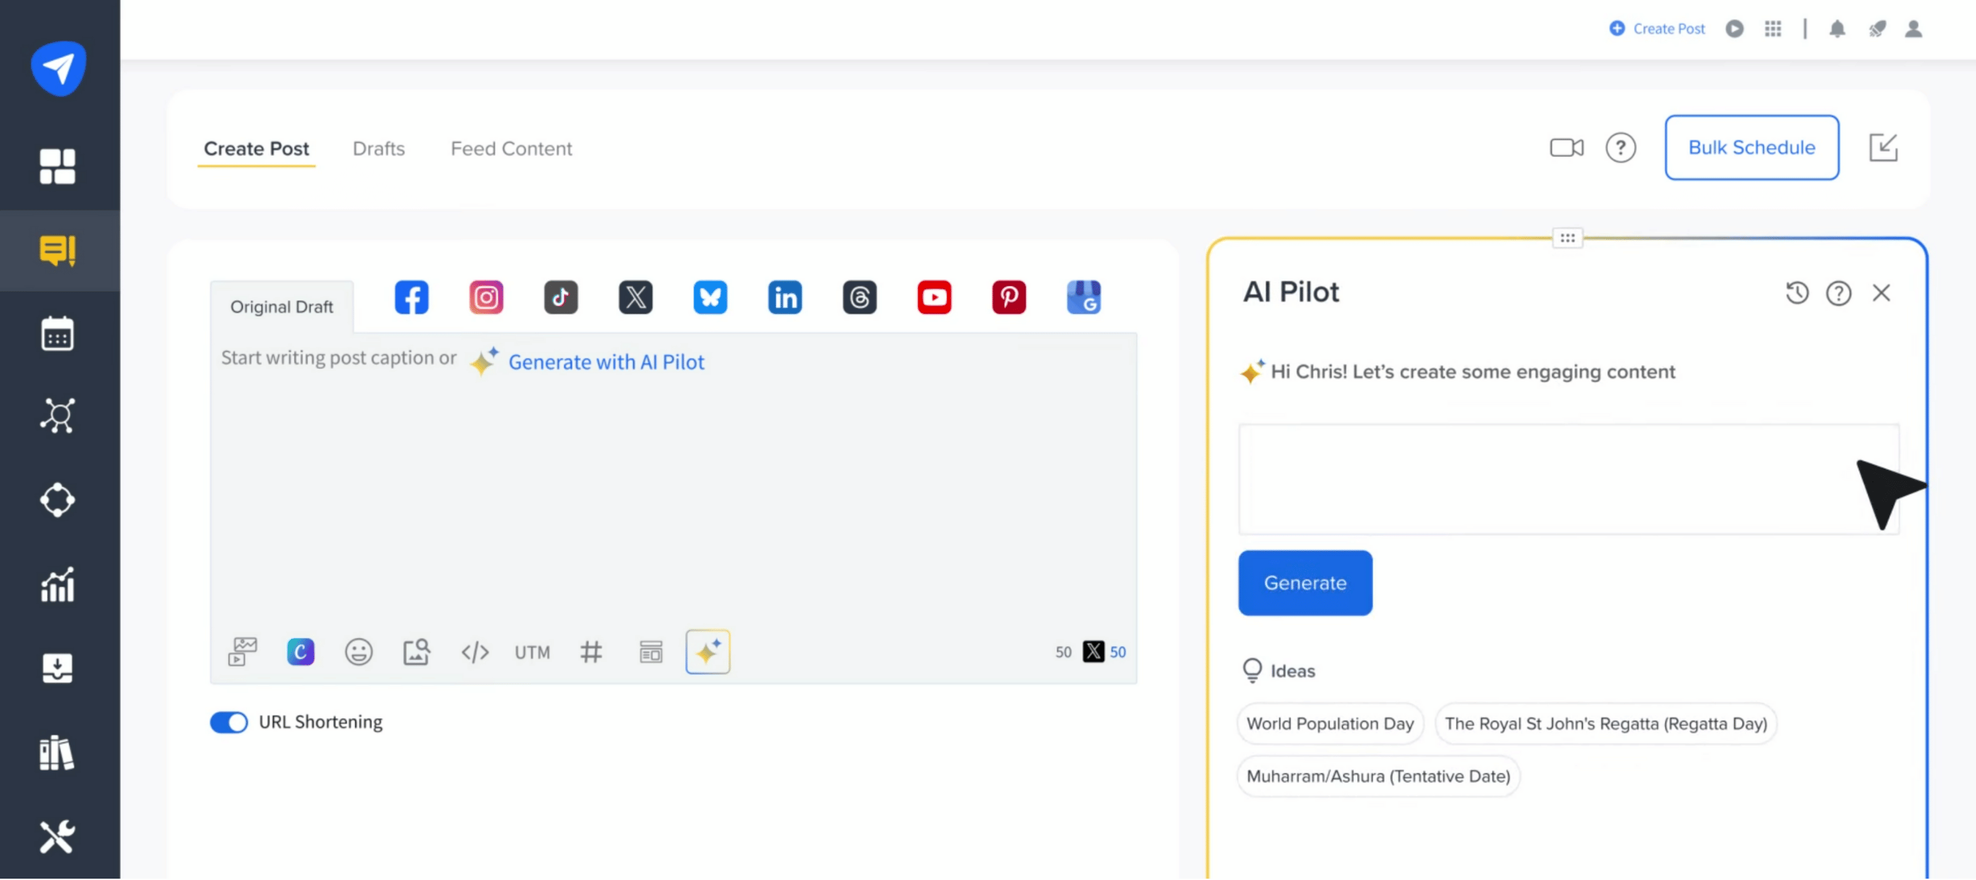Open the apps grid menu
Viewport: 1976px width, 880px height.
(x=1772, y=29)
